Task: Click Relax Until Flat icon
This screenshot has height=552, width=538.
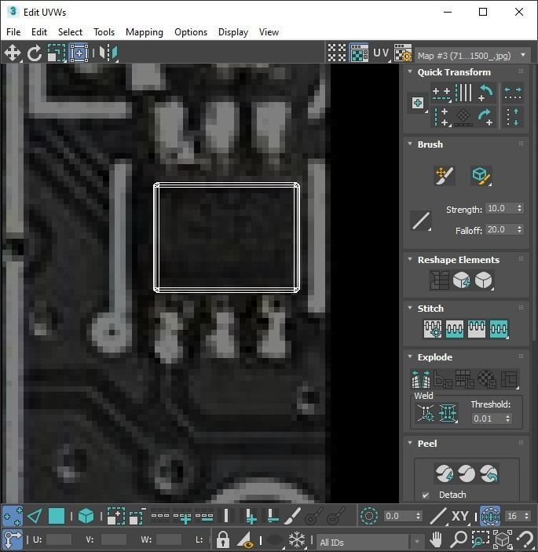Action: [x=461, y=280]
